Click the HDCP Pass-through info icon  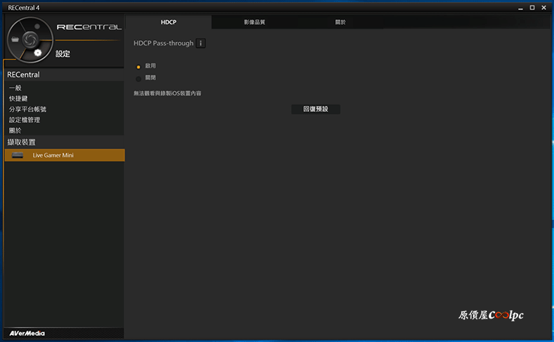(x=201, y=43)
